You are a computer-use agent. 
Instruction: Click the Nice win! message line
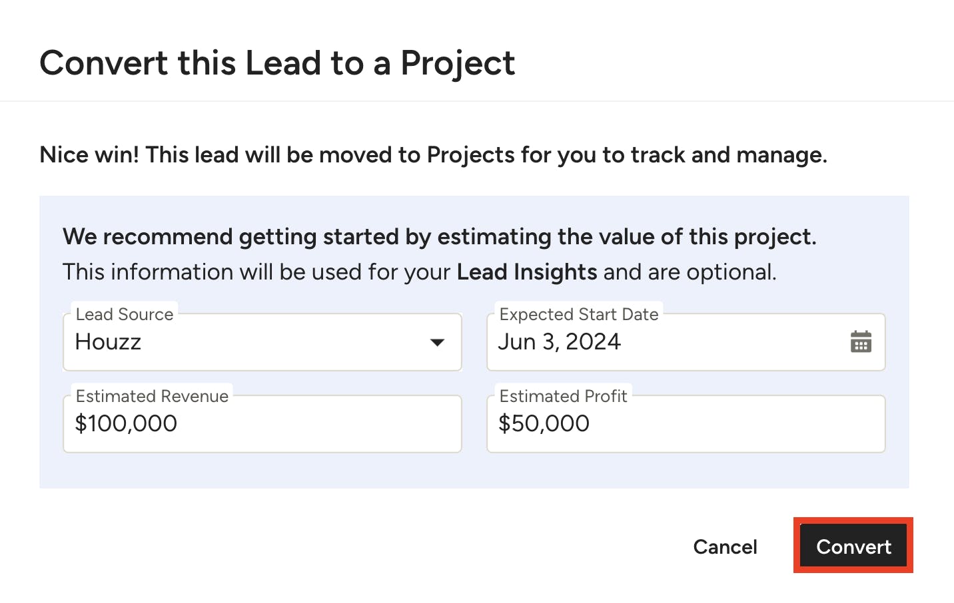434,155
